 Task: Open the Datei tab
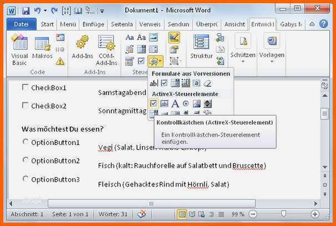pos(21,24)
